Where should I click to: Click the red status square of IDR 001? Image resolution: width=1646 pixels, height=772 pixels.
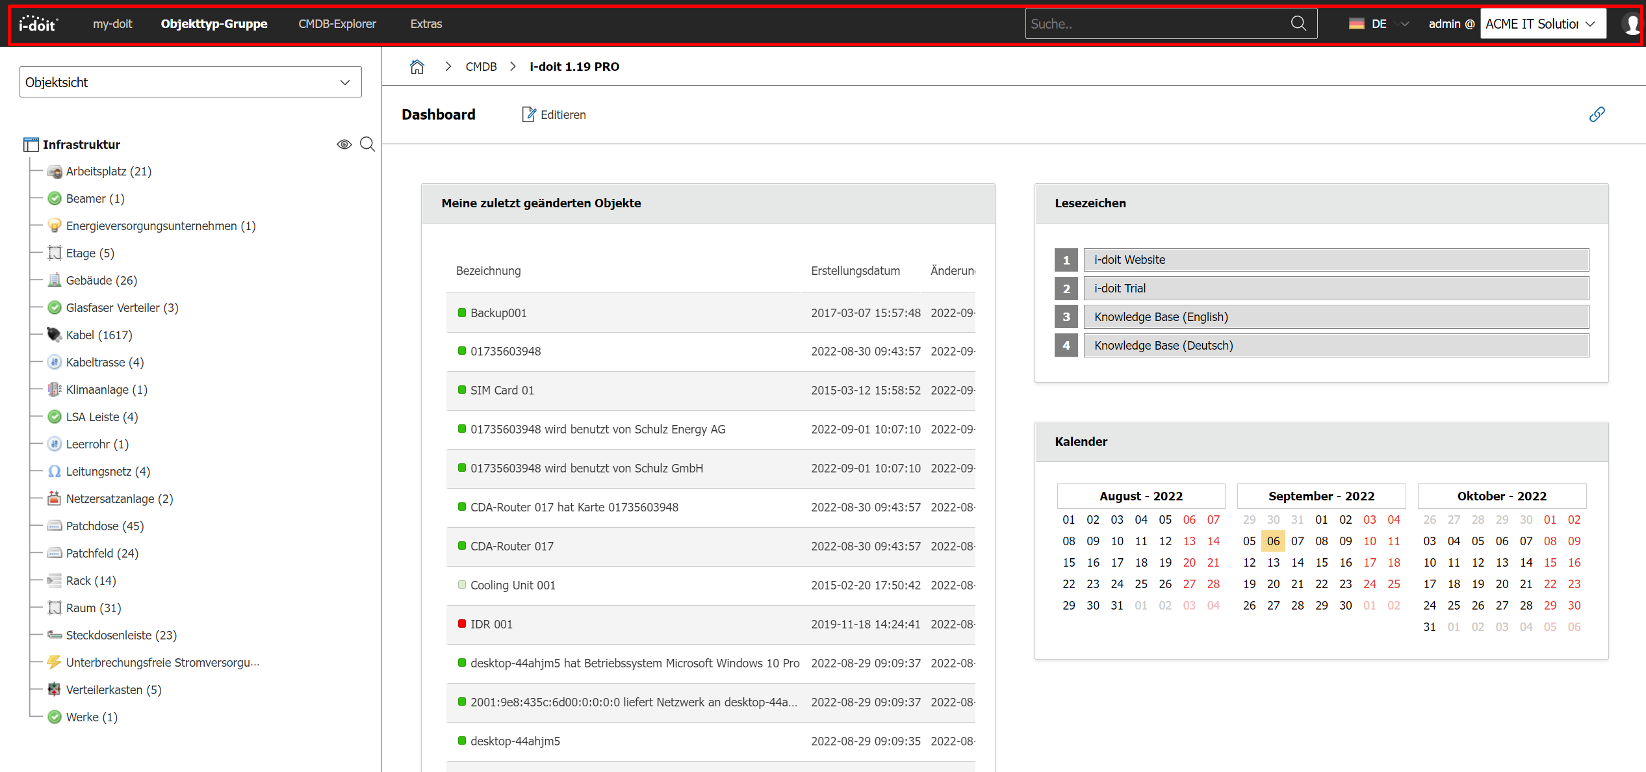(x=462, y=624)
